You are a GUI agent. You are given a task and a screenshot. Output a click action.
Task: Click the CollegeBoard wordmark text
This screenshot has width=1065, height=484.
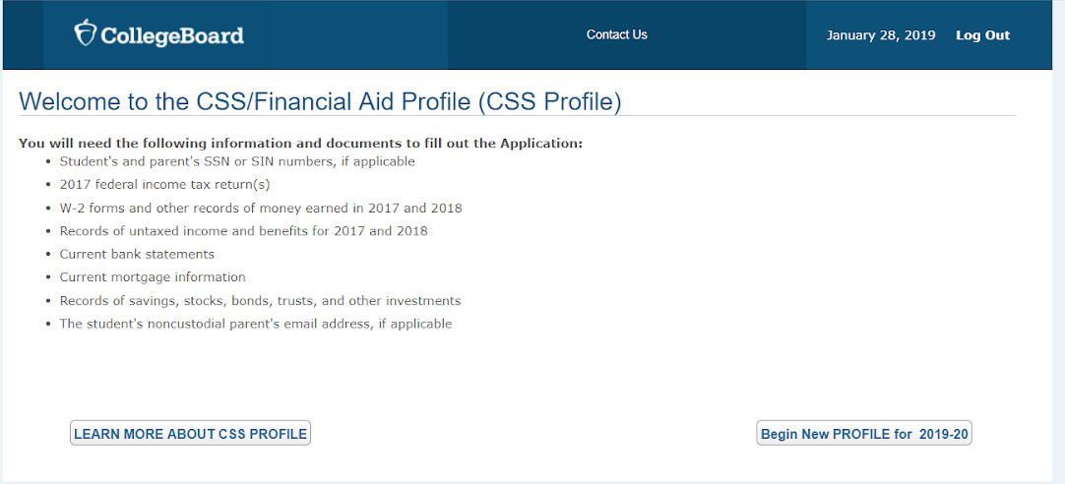coord(172,35)
